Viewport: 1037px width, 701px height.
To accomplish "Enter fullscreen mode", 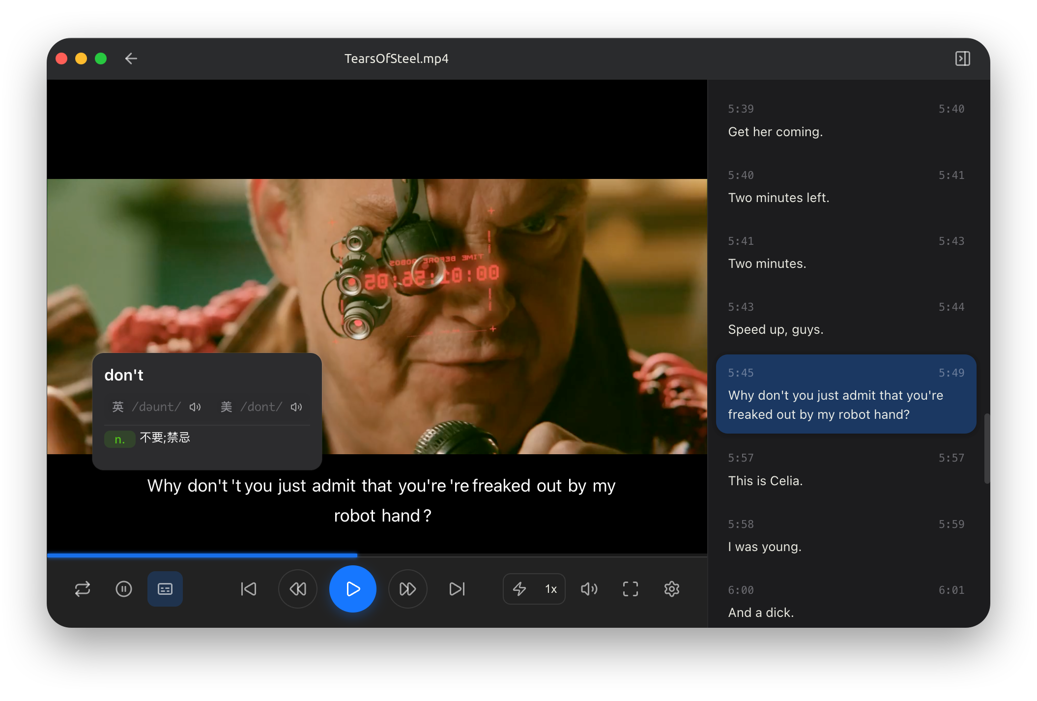I will (631, 588).
